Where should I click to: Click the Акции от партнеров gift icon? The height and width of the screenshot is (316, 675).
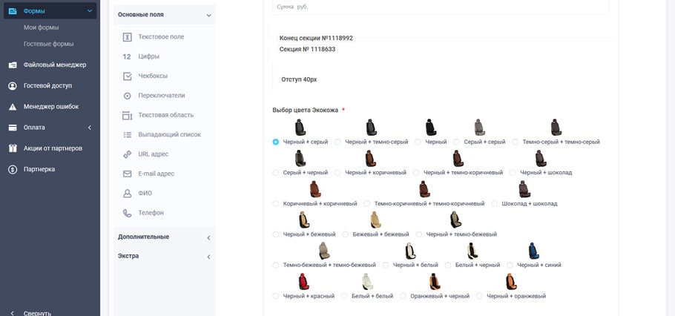pos(13,148)
